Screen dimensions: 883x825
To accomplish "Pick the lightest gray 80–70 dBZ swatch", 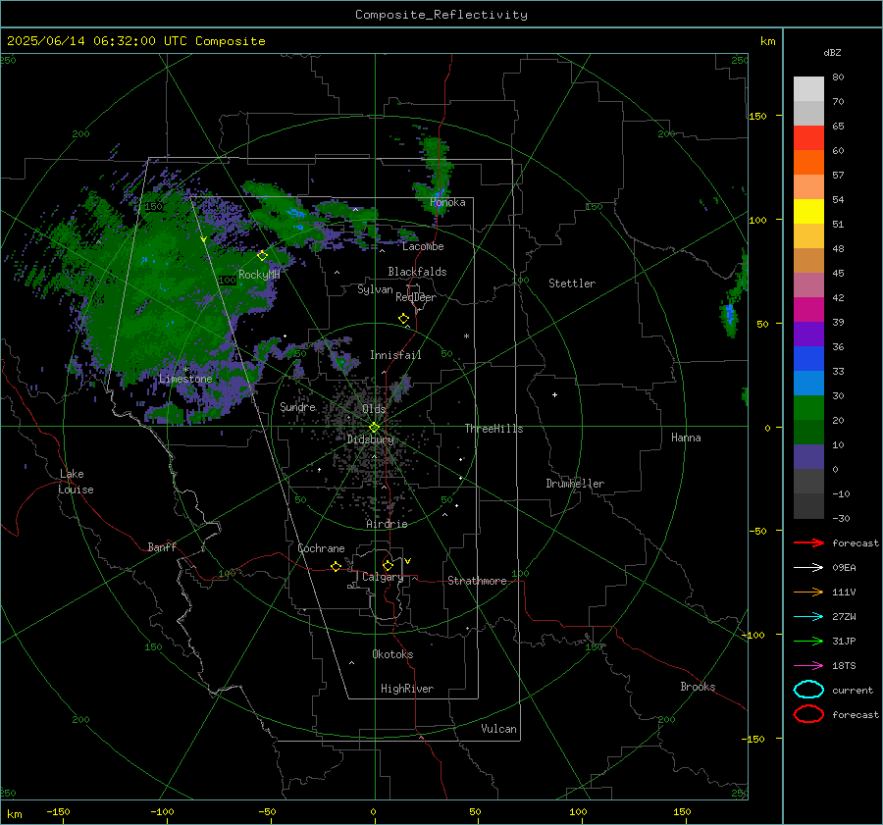I will point(808,89).
